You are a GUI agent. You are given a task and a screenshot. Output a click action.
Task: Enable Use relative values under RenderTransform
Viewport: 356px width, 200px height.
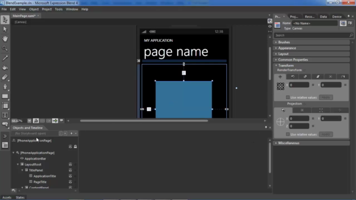click(x=288, y=97)
